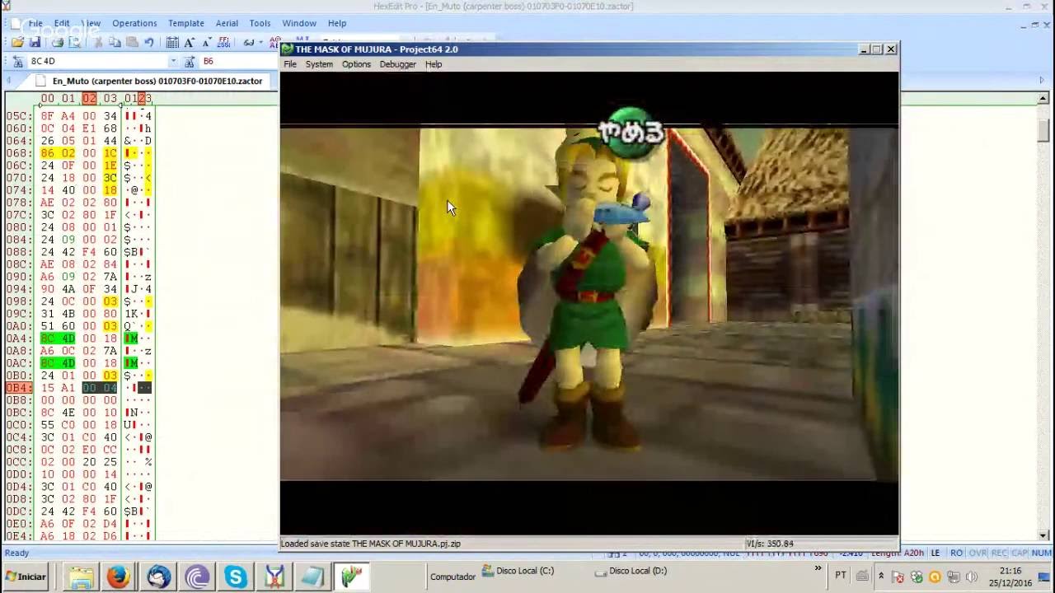Decrease font size with small A icon
Screen dimensions: 1055x593
(x=206, y=42)
